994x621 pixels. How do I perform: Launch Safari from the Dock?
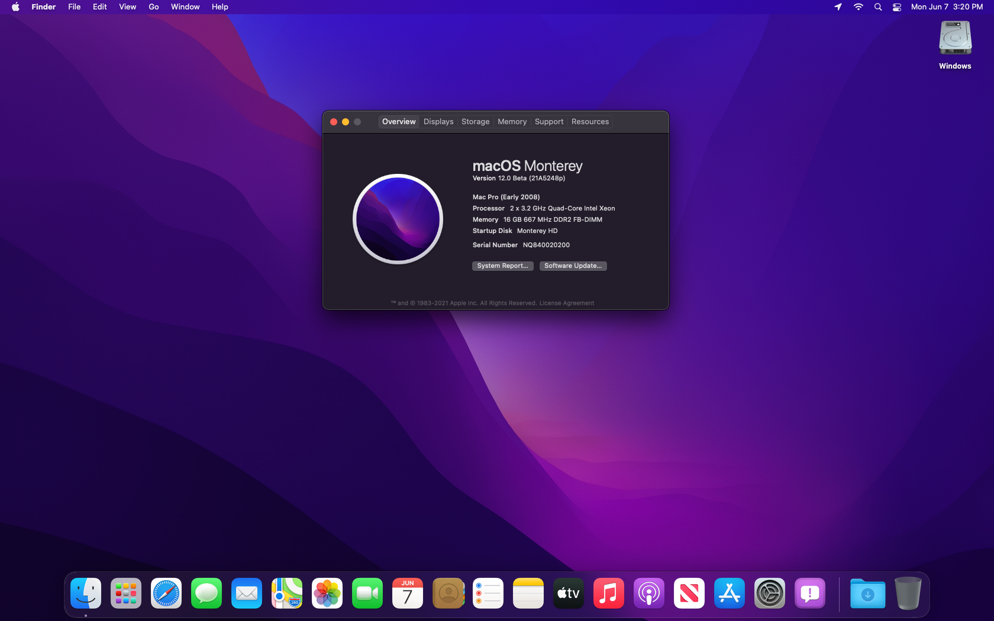[166, 593]
